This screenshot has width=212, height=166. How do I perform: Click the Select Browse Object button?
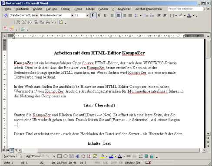pos(208,142)
